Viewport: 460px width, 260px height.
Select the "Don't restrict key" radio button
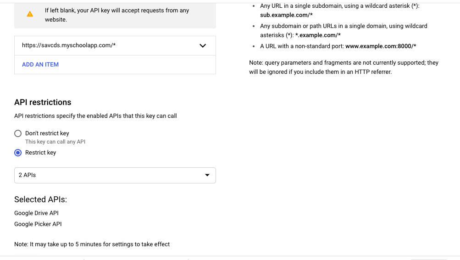tap(18, 133)
